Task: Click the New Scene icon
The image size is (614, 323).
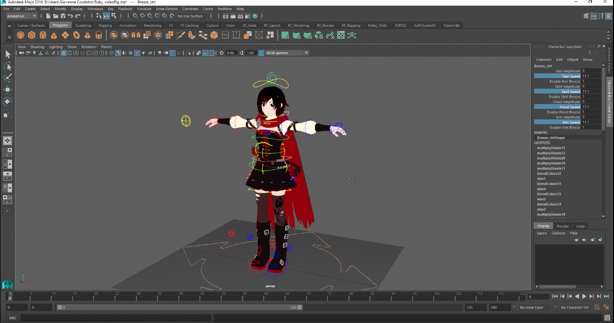Action: 49,16
